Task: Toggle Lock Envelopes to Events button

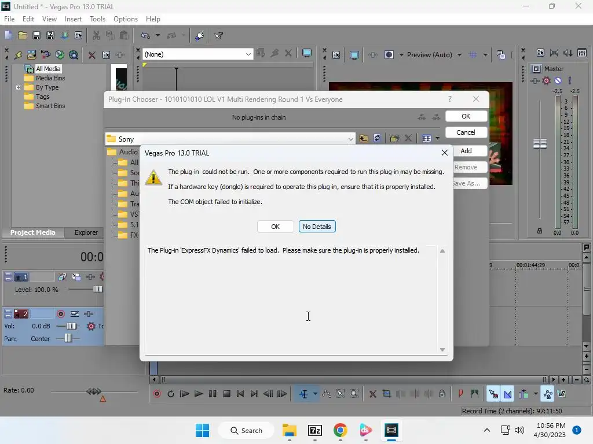Action: (x=548, y=394)
